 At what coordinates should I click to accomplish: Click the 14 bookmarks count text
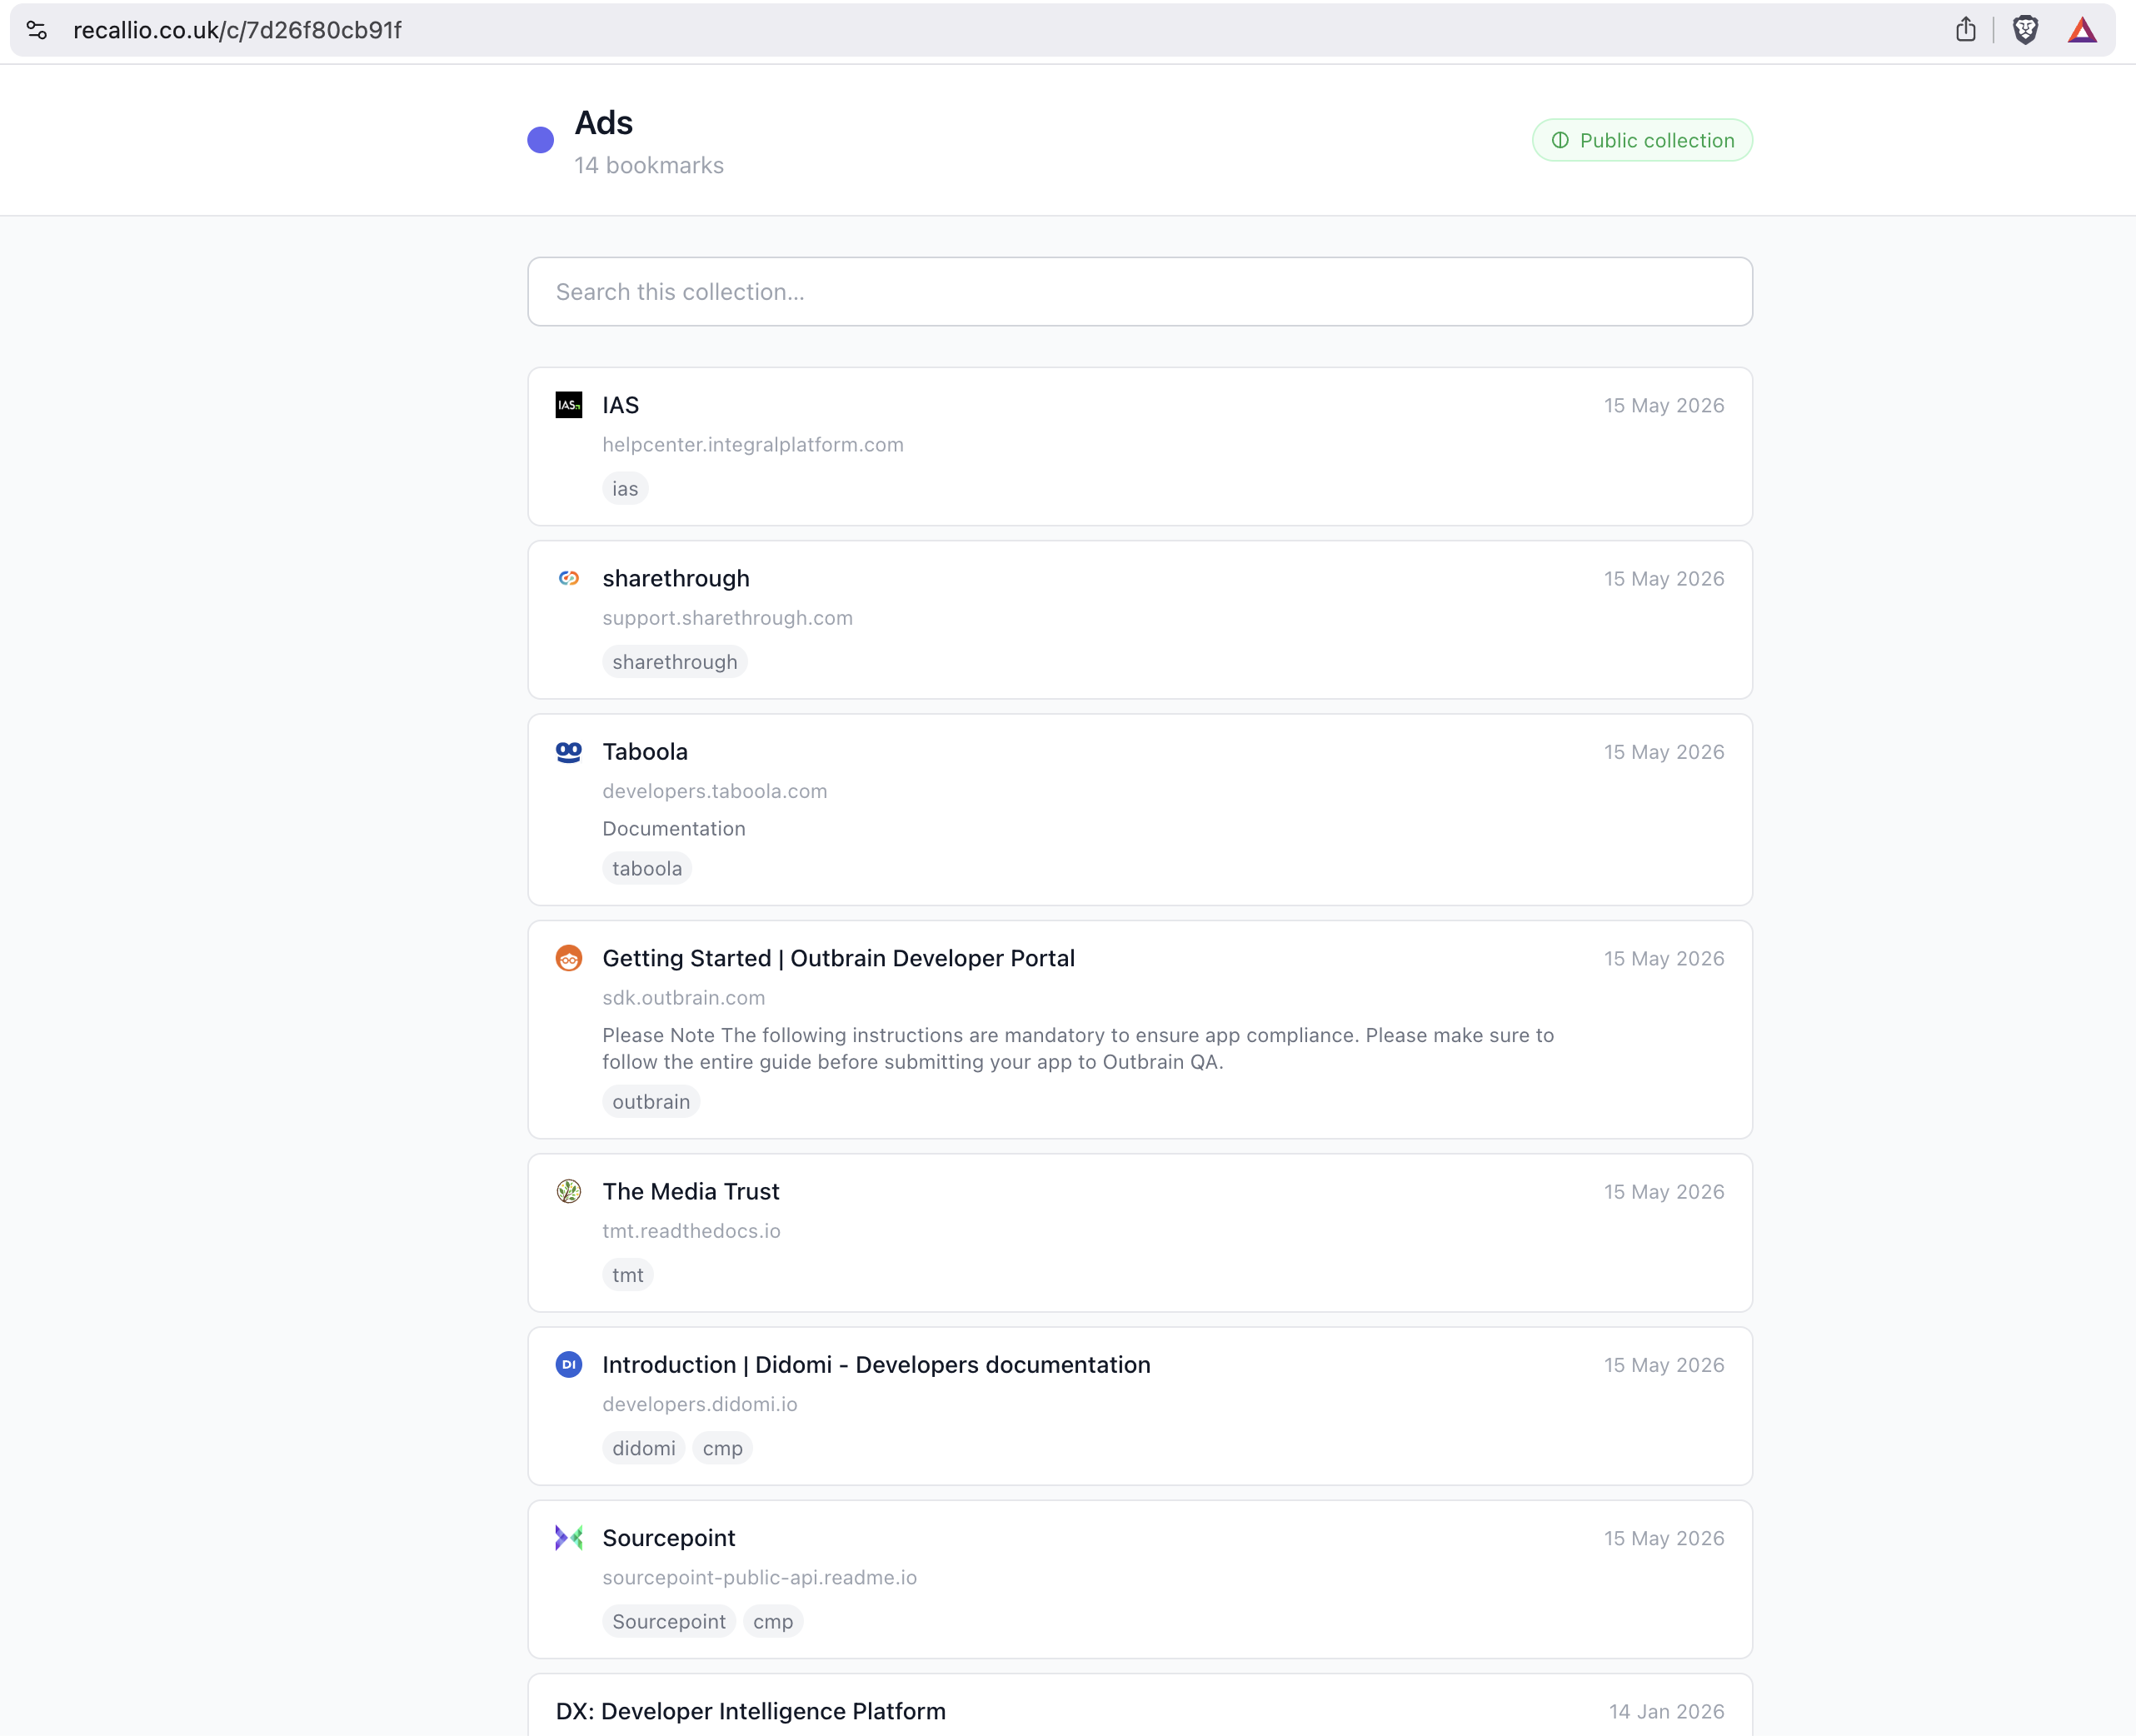(x=648, y=165)
